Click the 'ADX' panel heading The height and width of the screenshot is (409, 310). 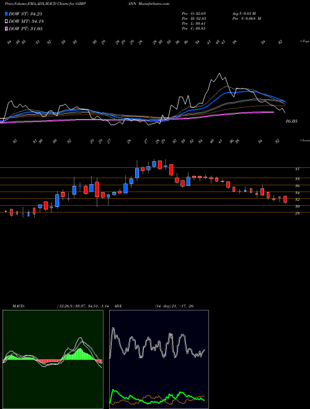click(118, 306)
